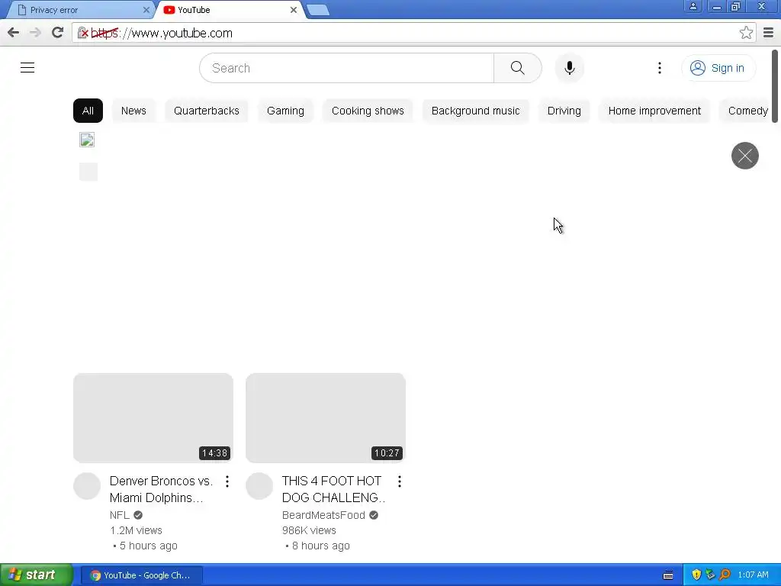Image resolution: width=781 pixels, height=586 pixels.
Task: Open the Windows start menu
Action: coord(36,575)
